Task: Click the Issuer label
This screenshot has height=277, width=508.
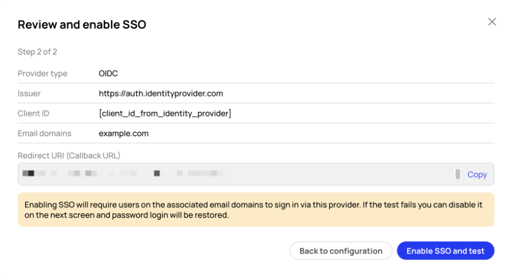Action: (29, 93)
